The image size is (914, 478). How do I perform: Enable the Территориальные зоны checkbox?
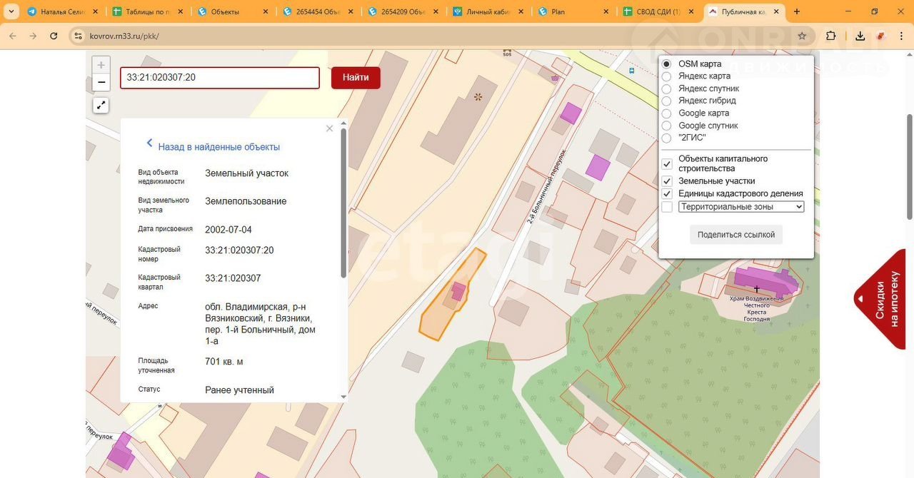click(x=667, y=207)
